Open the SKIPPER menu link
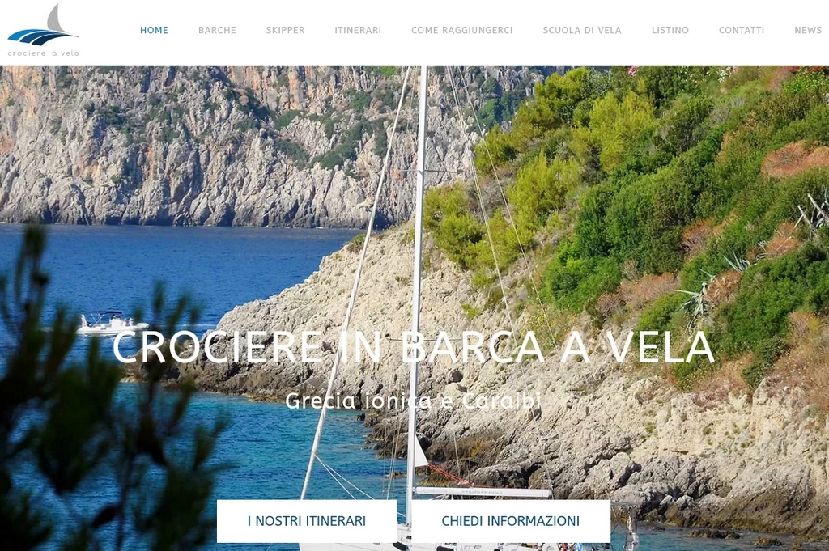 pos(285,30)
